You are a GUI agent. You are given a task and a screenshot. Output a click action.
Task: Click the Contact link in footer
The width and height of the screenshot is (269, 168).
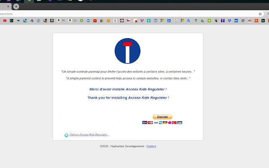pyautogui.click(x=151, y=146)
